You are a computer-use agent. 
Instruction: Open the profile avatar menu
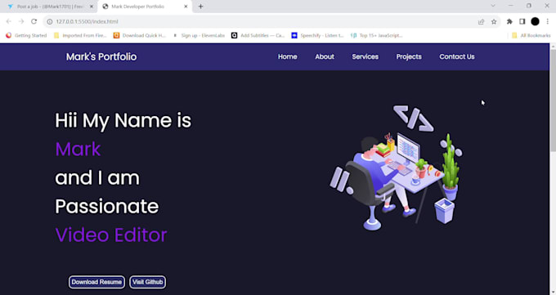535,21
